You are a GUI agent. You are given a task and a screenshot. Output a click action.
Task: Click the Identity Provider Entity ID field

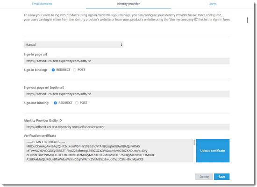click(x=127, y=127)
